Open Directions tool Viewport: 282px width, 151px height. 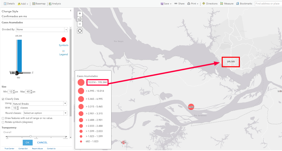[210, 4]
